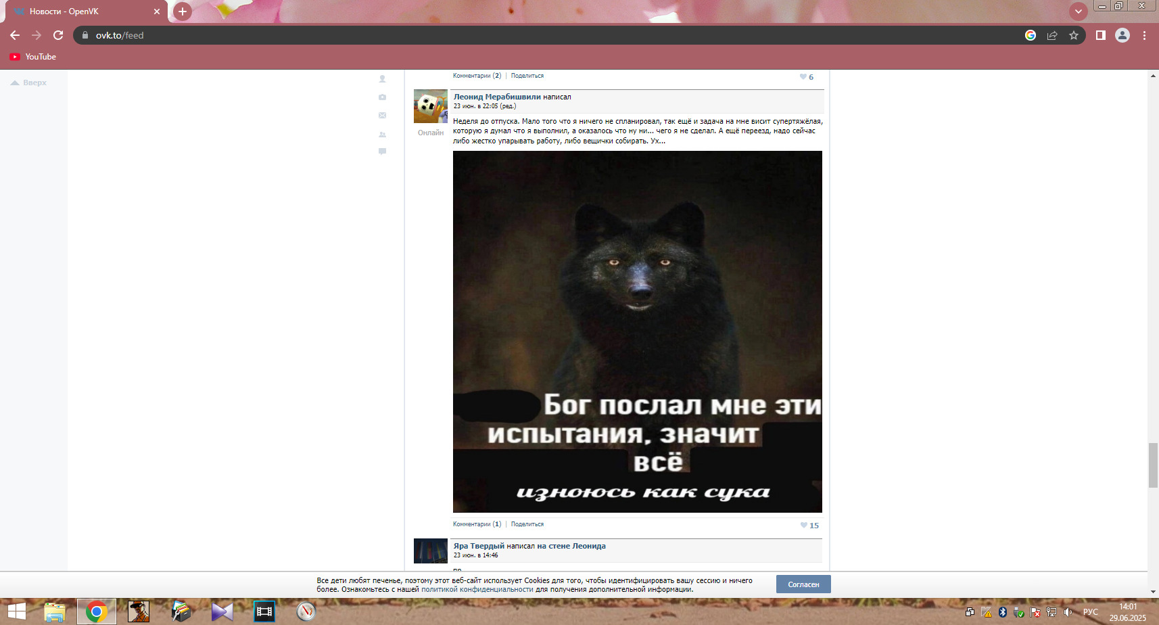The image size is (1159, 625).
Task: Open the Chrome three-dot menu
Action: coord(1144,35)
